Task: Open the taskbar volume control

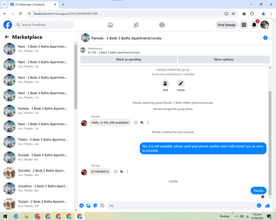Action: click(242, 216)
